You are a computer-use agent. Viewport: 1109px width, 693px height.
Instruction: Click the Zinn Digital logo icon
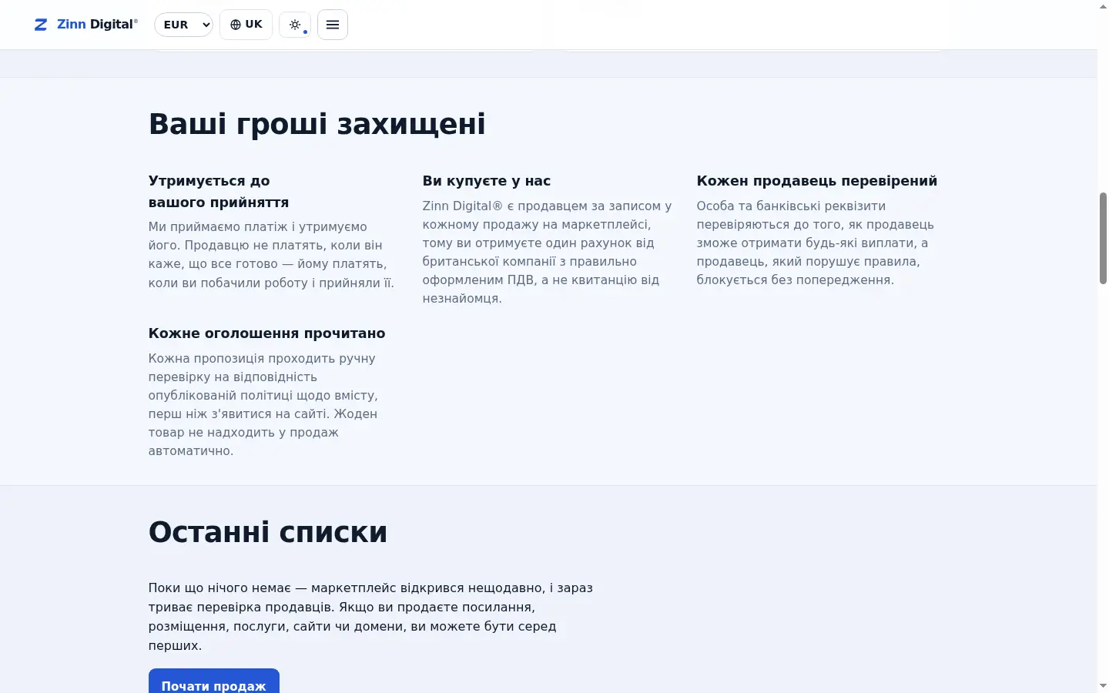pos(41,25)
